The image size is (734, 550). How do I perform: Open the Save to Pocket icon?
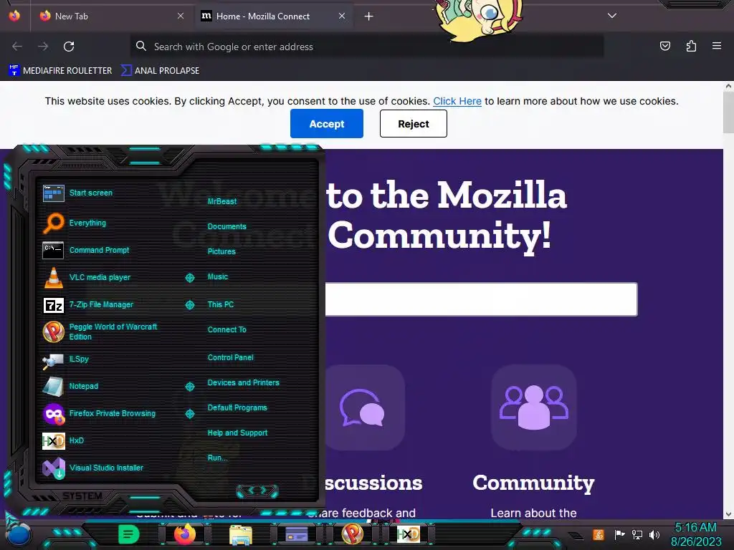[x=664, y=46]
